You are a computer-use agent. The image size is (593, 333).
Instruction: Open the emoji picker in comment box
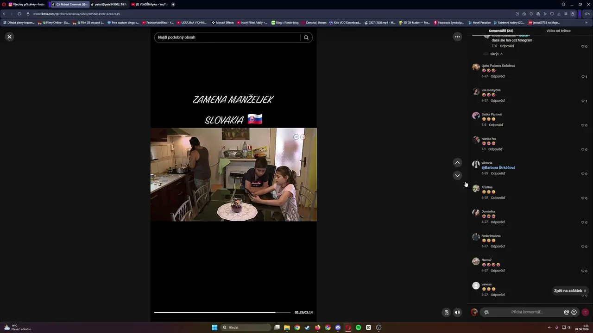[x=574, y=312]
